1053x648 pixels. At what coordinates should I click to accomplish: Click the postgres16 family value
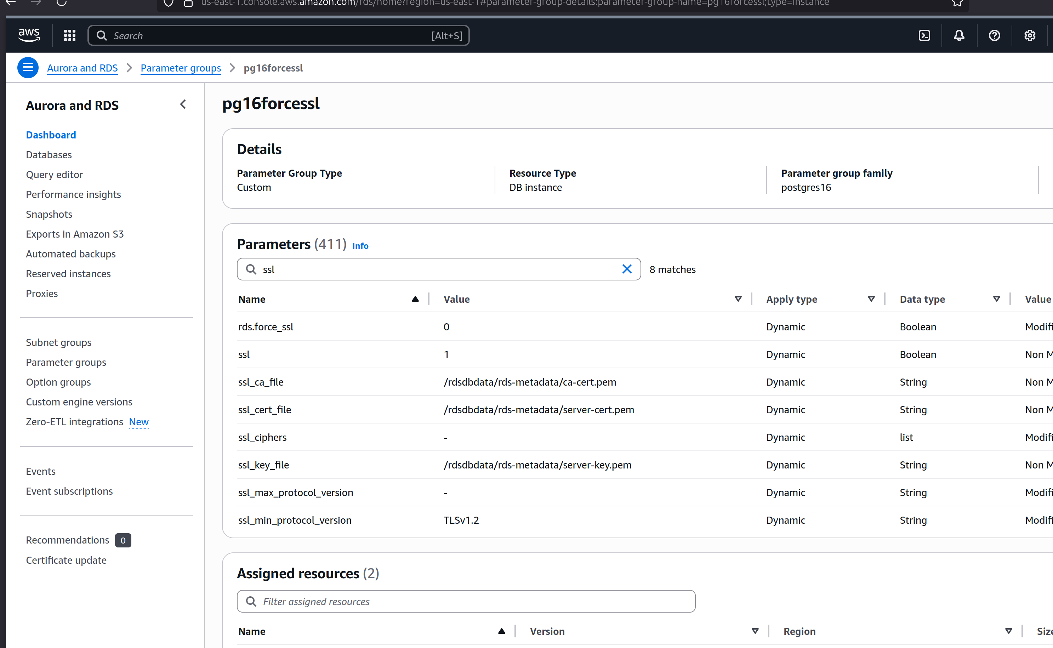(806, 187)
